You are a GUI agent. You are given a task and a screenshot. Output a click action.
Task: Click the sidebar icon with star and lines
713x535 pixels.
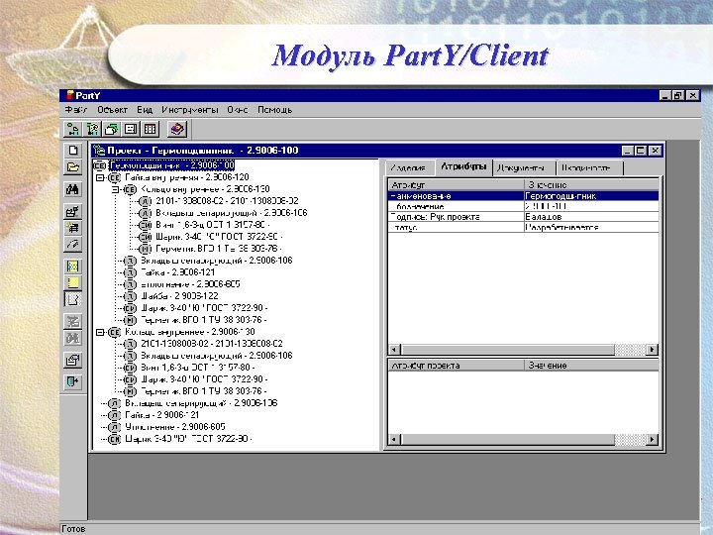pos(72,228)
